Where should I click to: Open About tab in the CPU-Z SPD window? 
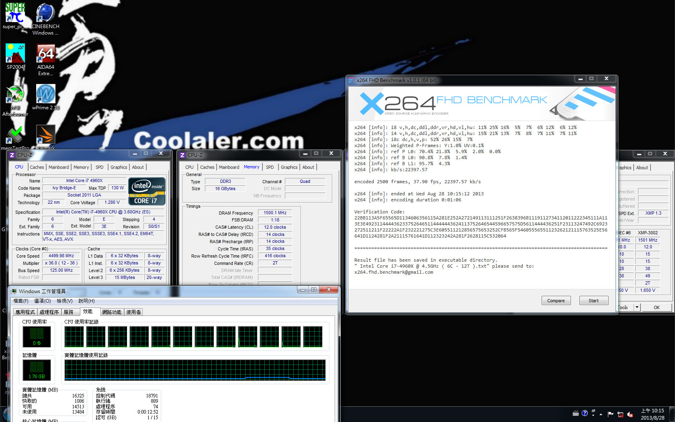(x=642, y=168)
